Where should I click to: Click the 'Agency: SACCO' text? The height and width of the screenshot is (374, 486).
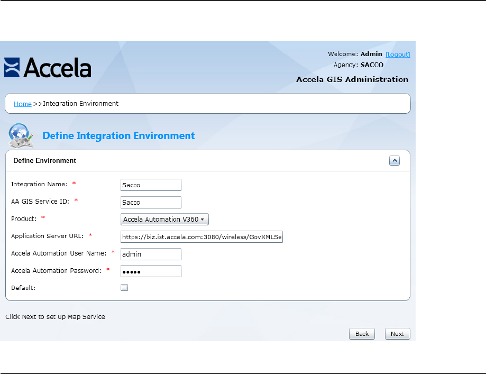click(359, 65)
